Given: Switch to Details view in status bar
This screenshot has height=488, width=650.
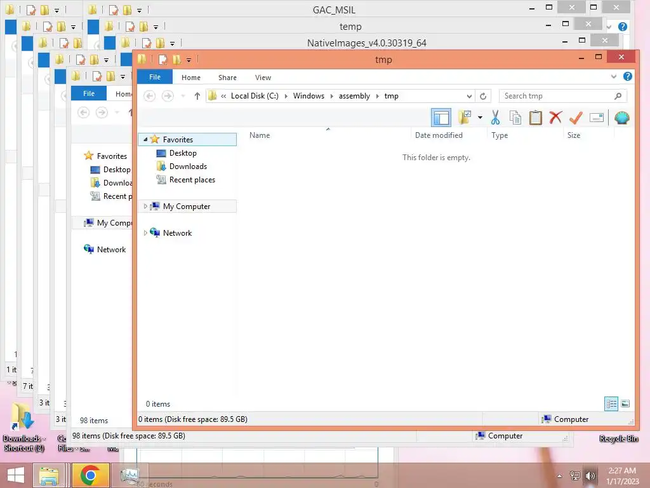Looking at the screenshot, I should tap(611, 403).
